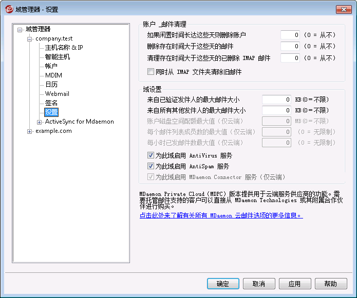
Task: Close the 域管理器 dialog window
Action: 344,9
